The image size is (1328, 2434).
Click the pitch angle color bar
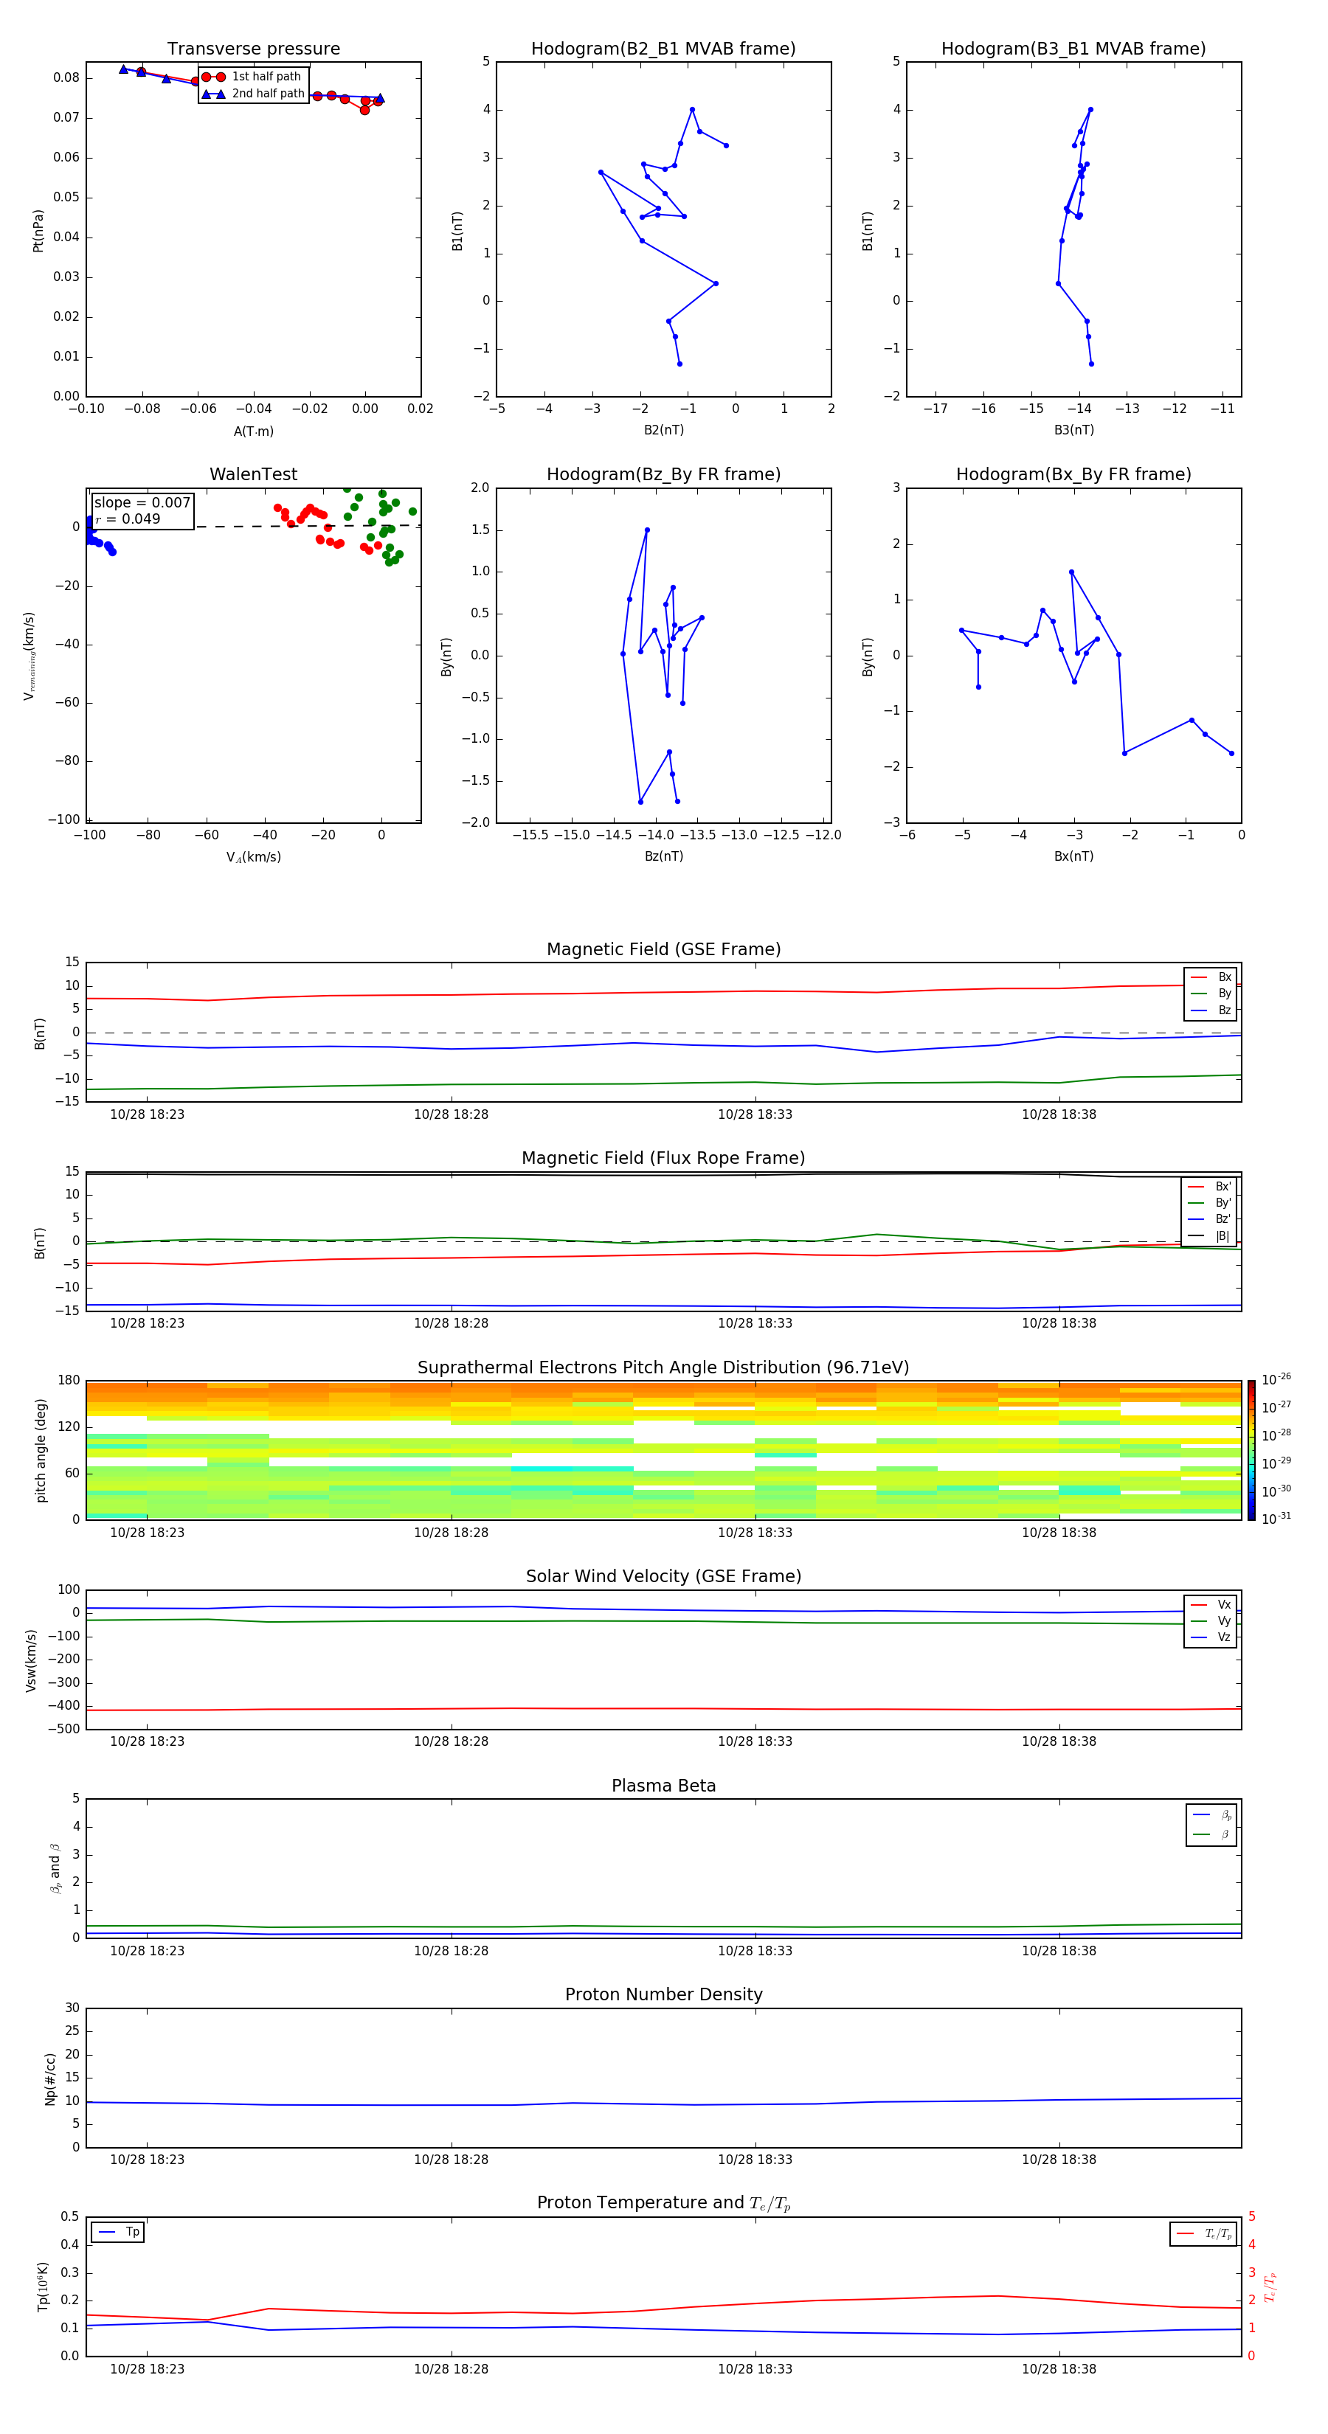coord(1251,1450)
